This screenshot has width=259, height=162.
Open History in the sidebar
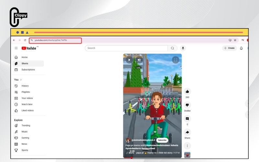[28, 86]
